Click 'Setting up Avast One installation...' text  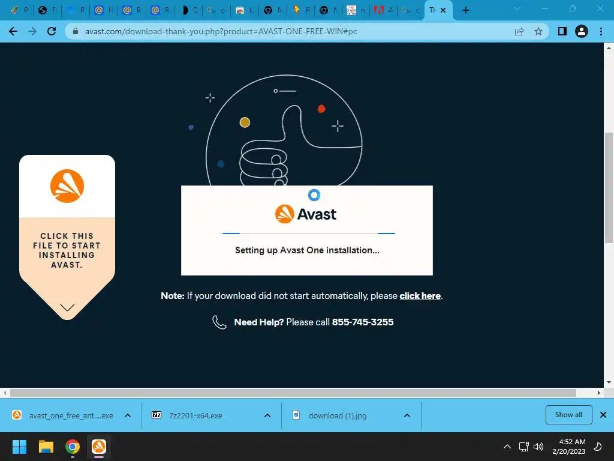[x=307, y=250]
